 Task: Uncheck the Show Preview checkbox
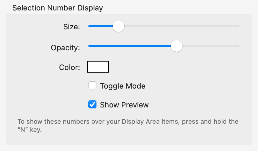(92, 105)
